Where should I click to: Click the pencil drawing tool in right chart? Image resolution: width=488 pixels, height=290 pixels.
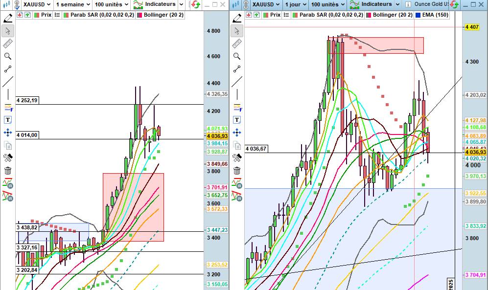coord(237,18)
